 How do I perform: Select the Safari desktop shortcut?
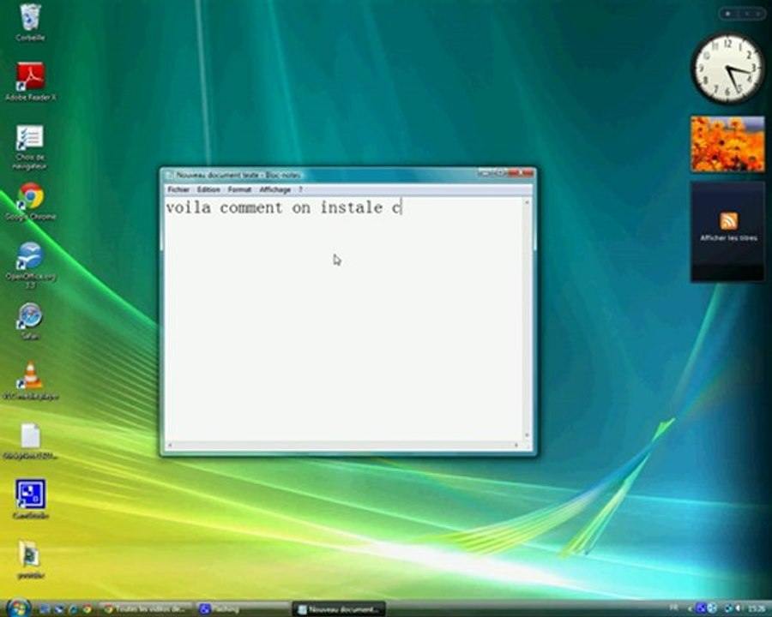[30, 320]
